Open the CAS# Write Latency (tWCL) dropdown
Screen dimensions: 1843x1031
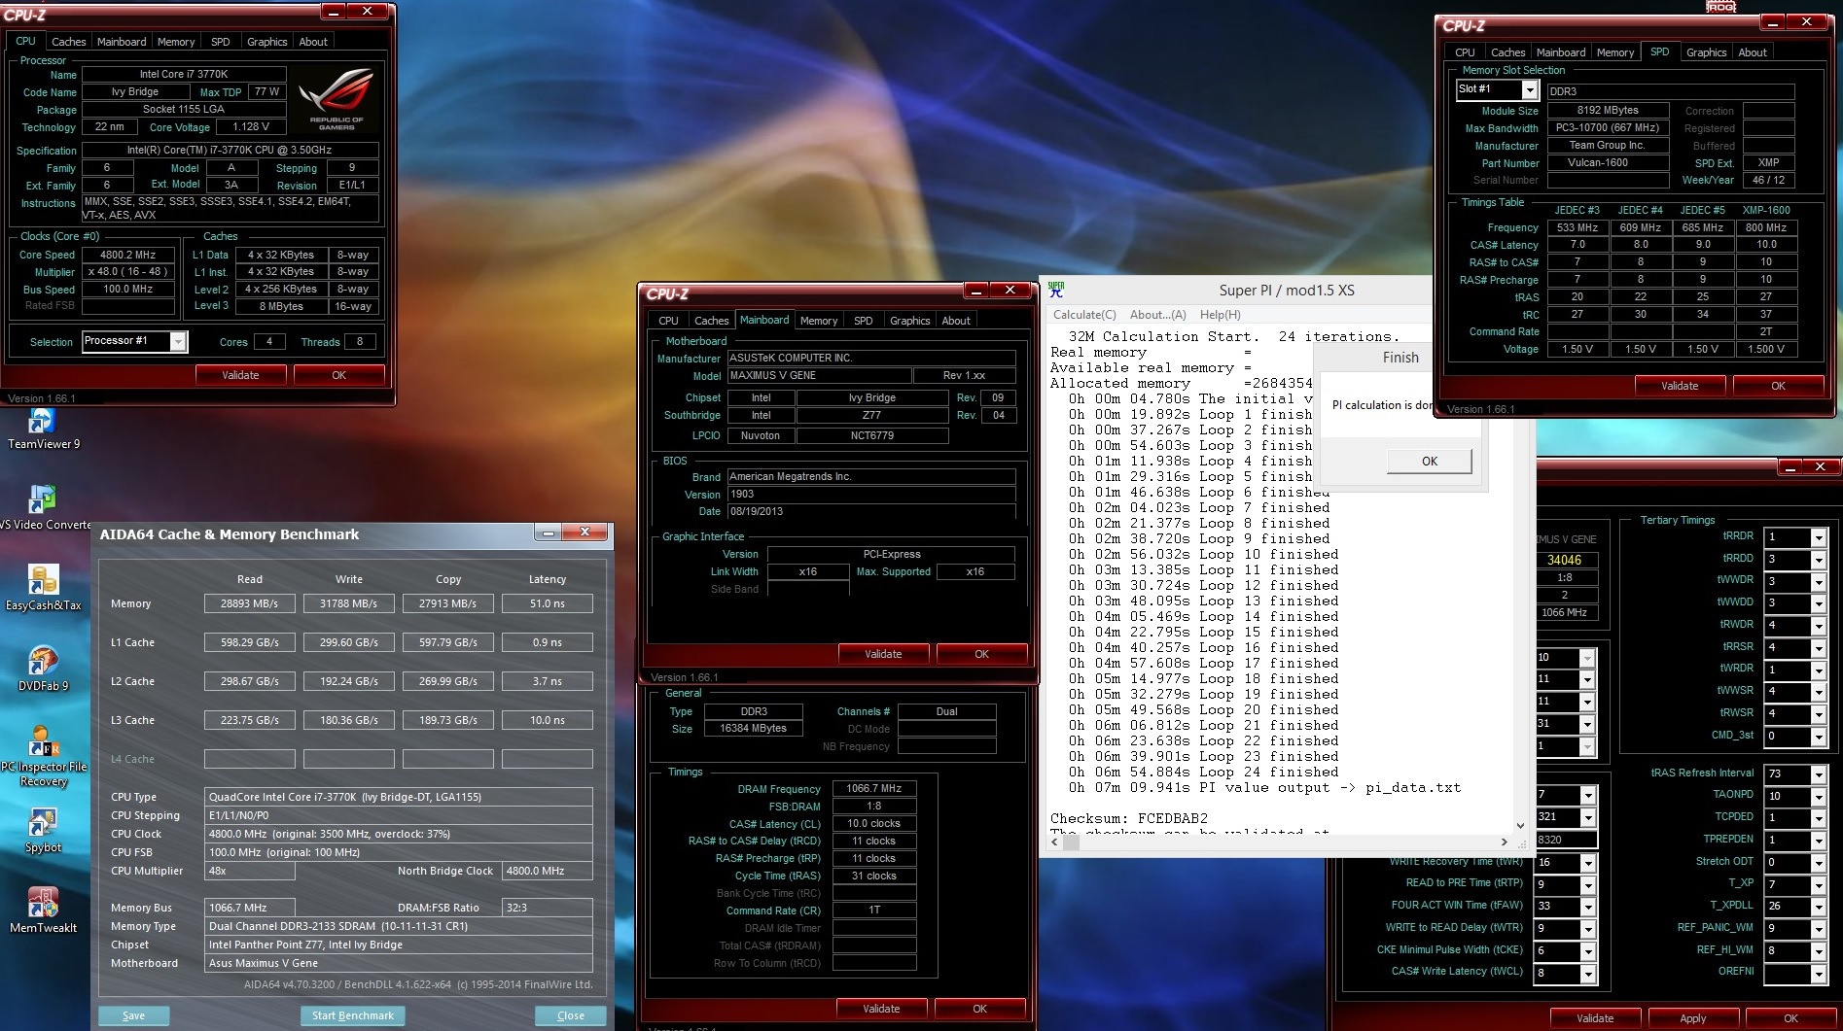tap(1587, 973)
